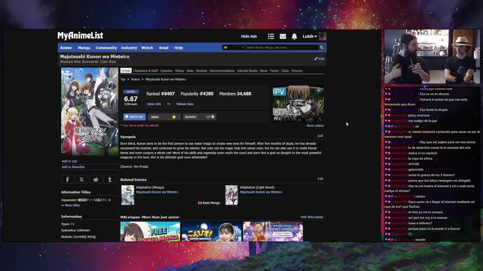Click Platinum Vision studio link
Viewport: 483px width, 271px height.
point(185,104)
